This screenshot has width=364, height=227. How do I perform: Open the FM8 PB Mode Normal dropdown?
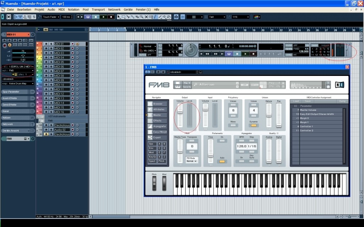point(192,161)
